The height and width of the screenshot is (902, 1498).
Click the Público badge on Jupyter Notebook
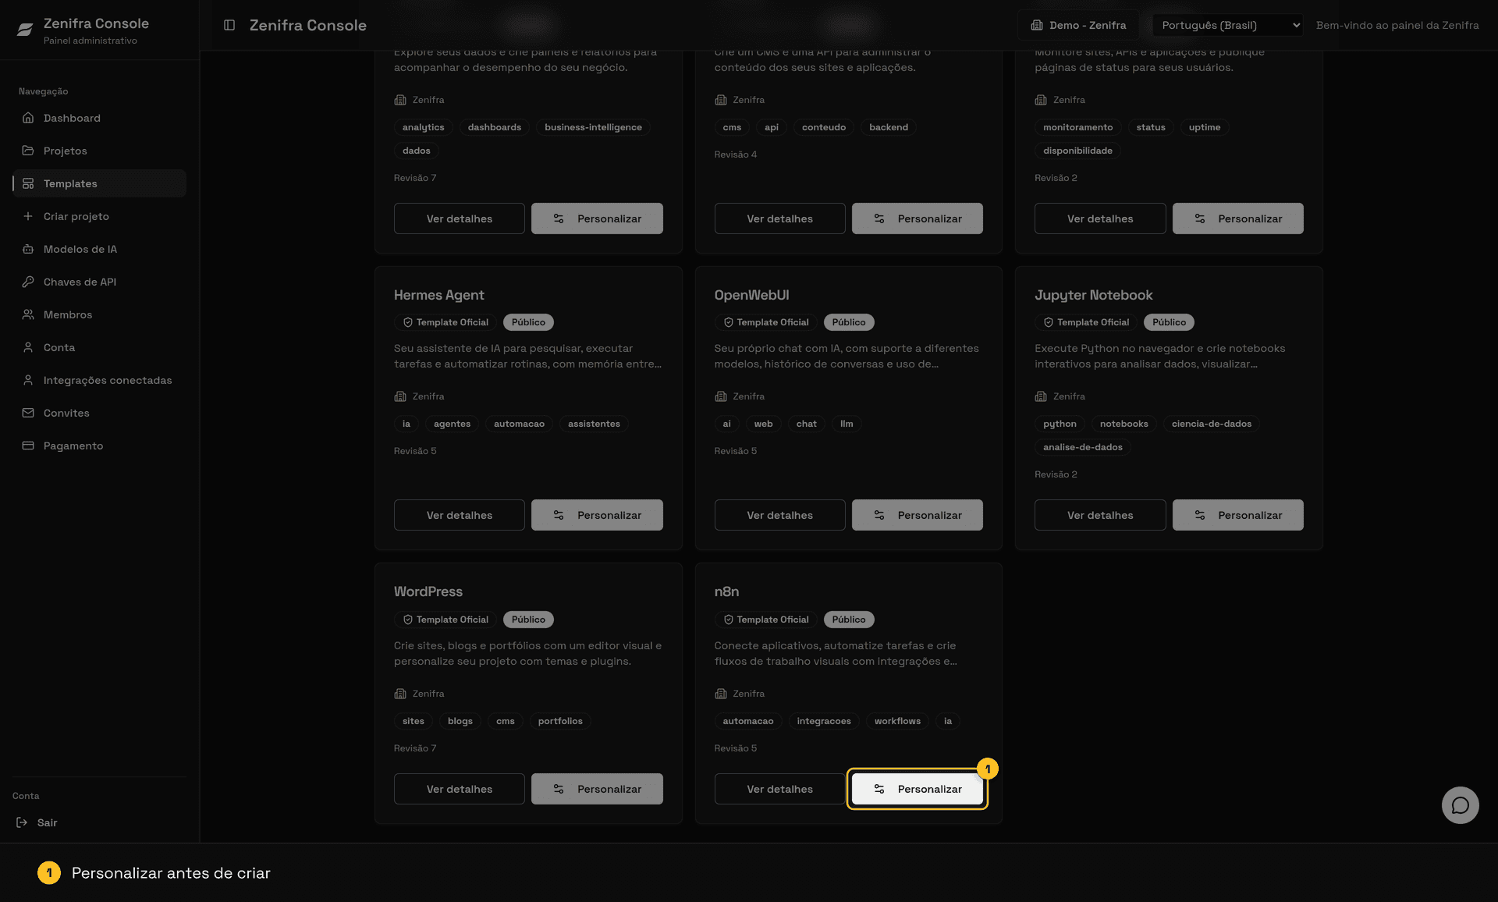coord(1169,322)
